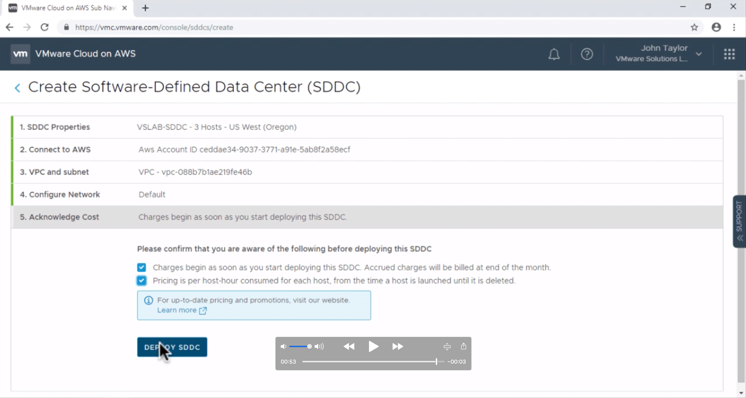This screenshot has height=398, width=746.
Task: Expand step 4 Configure Network
Action: point(367,194)
